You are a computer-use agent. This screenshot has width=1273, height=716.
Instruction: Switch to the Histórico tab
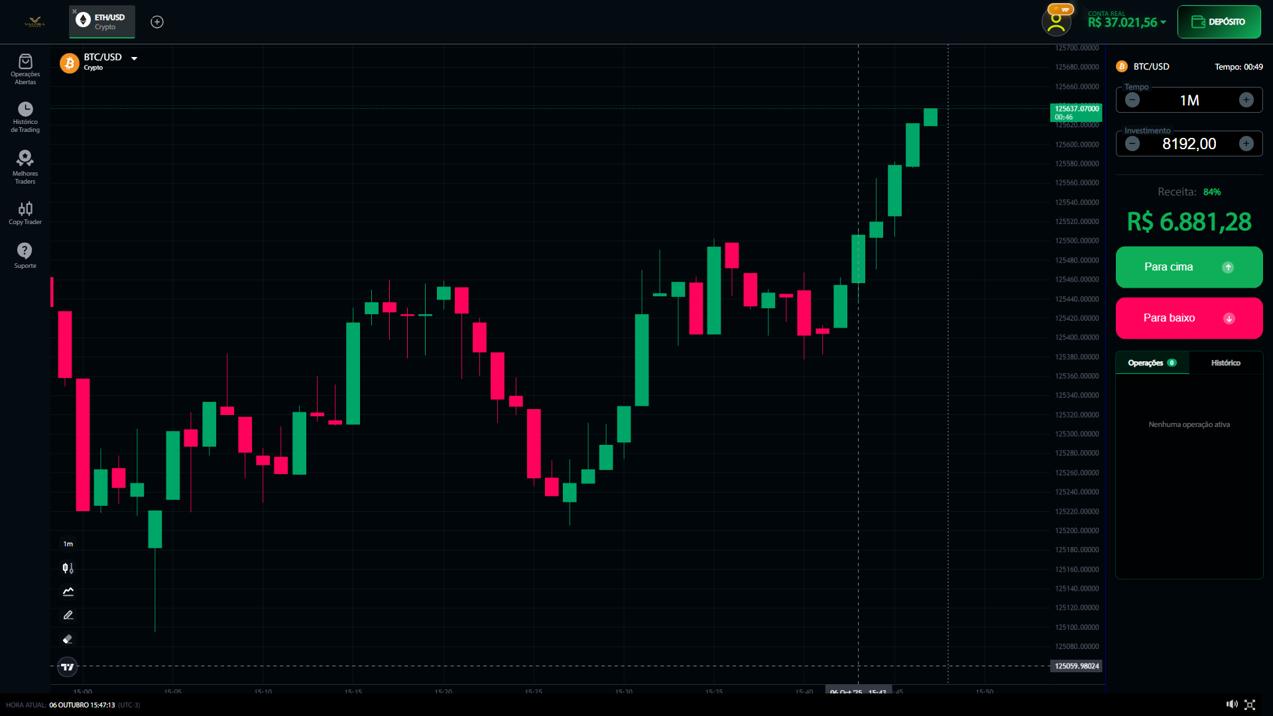(x=1225, y=363)
